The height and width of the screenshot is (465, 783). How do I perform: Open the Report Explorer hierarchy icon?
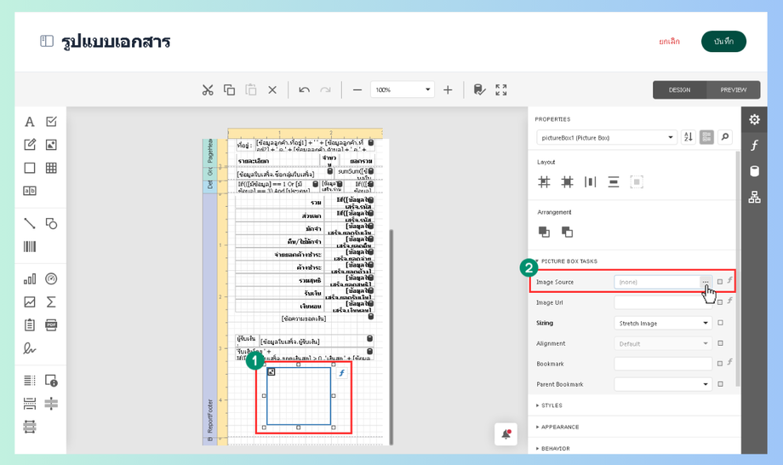pos(754,198)
